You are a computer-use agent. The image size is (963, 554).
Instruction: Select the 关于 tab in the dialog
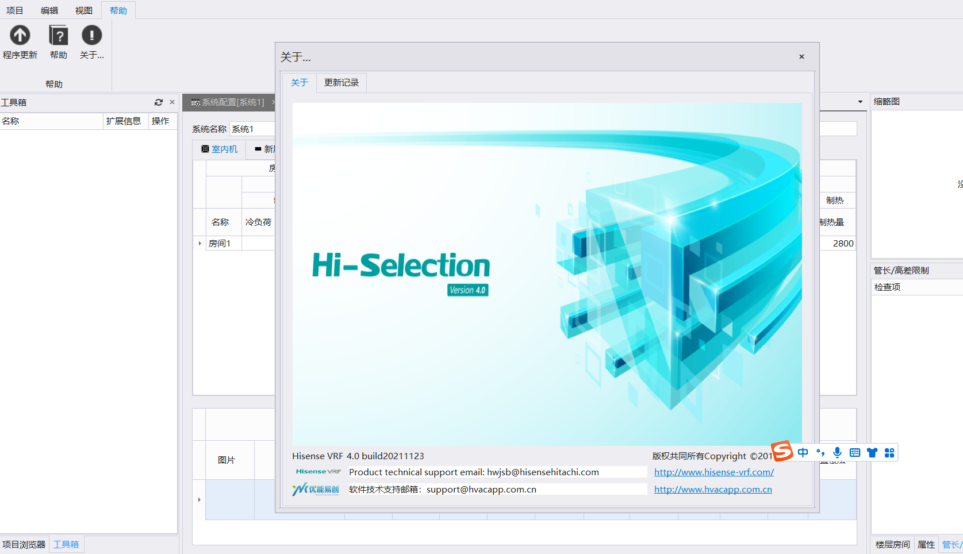click(300, 83)
